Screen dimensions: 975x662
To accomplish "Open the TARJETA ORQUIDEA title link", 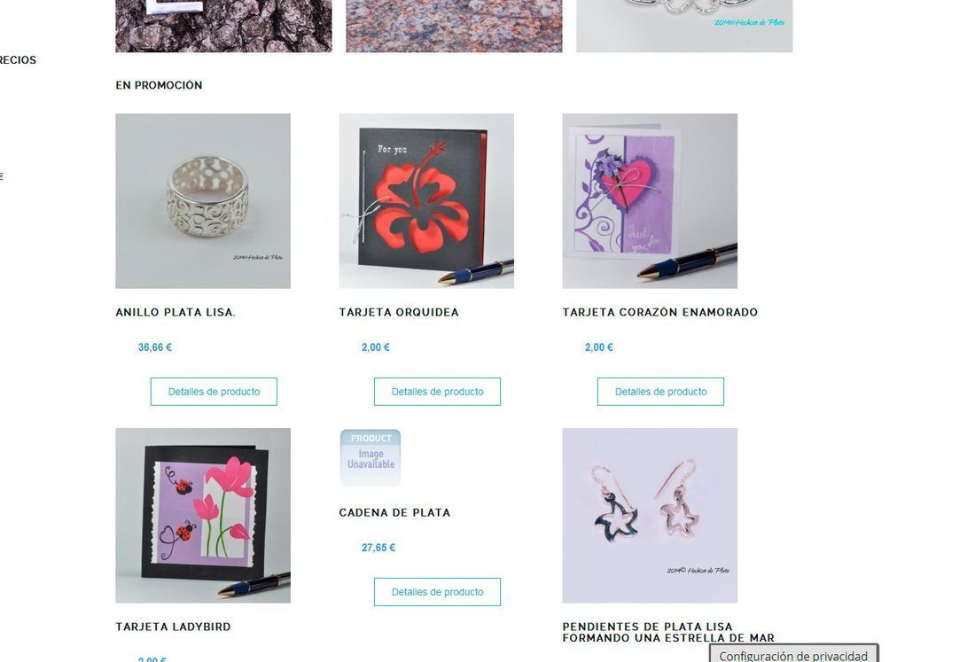I will pyautogui.click(x=399, y=312).
